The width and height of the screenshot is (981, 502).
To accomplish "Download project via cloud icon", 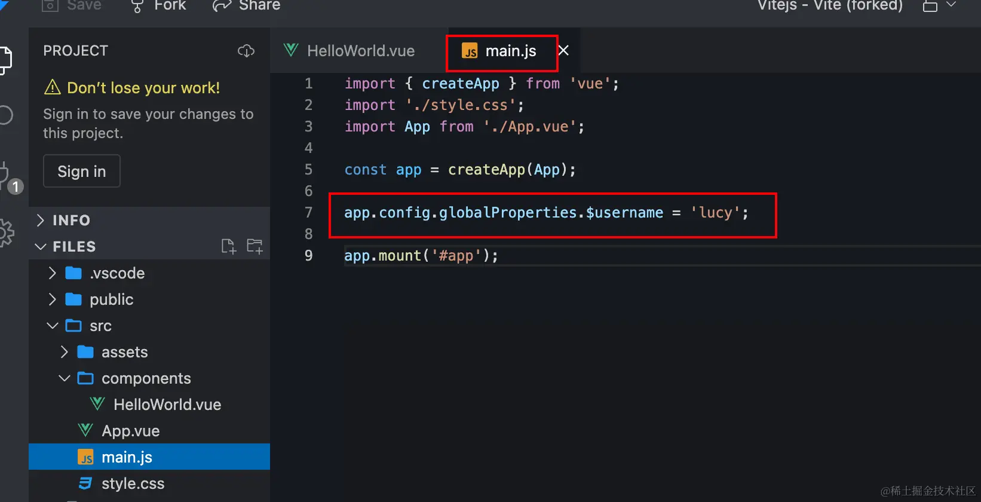I will 246,51.
